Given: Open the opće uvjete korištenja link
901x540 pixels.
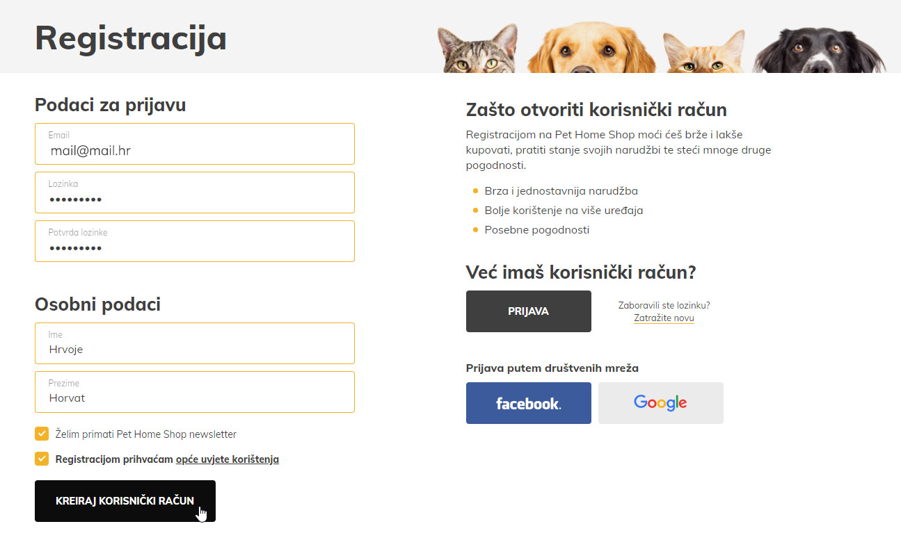Looking at the screenshot, I should click(x=228, y=459).
